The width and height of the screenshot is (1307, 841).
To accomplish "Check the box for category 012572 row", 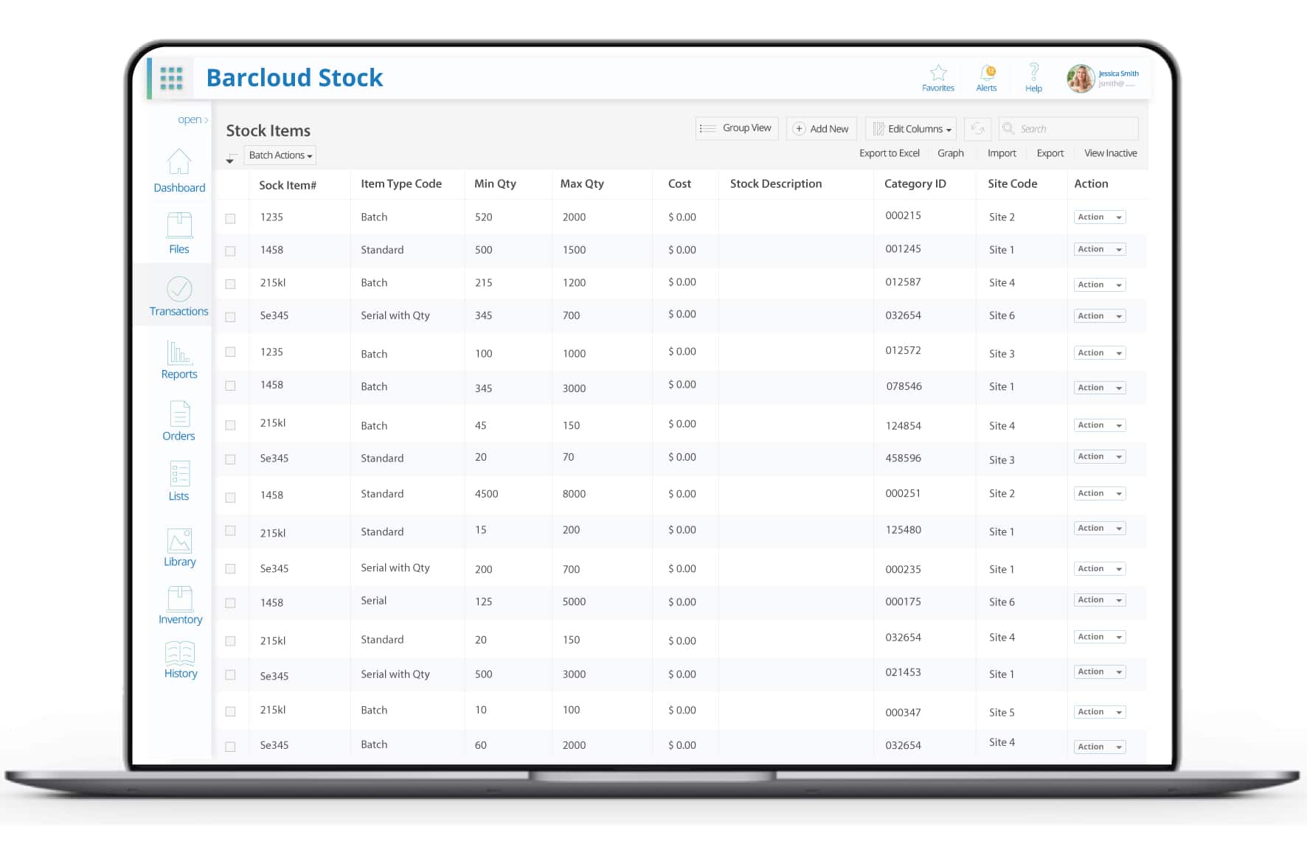I will point(231,352).
